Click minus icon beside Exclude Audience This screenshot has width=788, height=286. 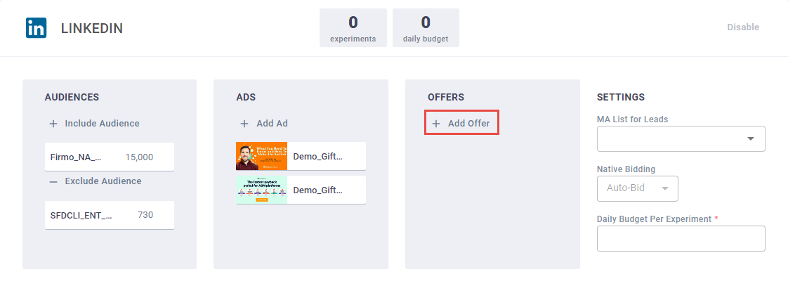(53, 181)
